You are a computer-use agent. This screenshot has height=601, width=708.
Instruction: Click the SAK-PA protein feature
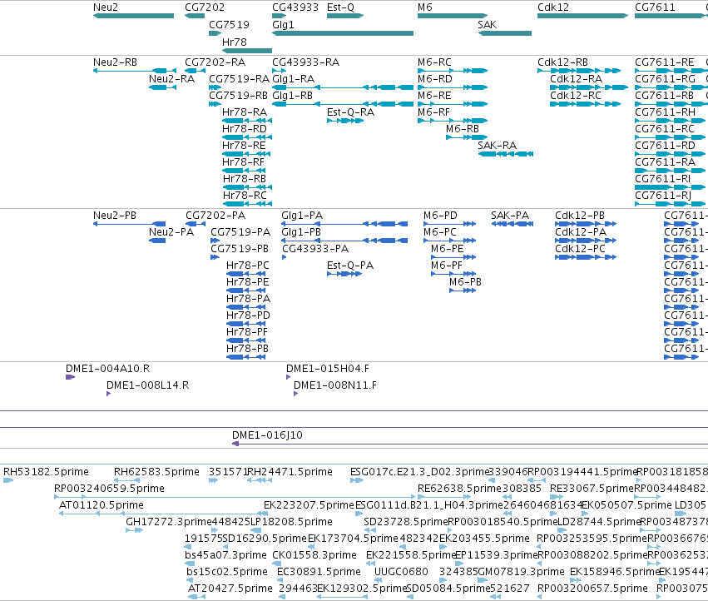tap(512, 224)
